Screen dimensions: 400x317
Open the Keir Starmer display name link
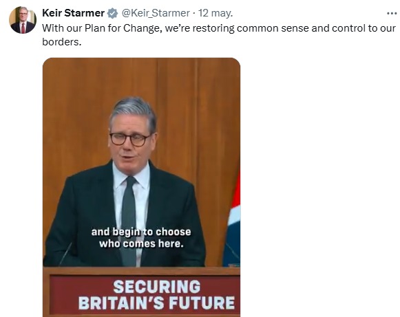tap(73, 13)
